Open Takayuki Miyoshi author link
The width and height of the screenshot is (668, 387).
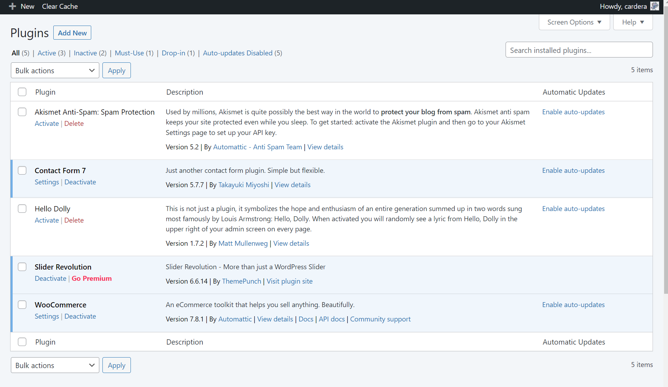click(243, 185)
